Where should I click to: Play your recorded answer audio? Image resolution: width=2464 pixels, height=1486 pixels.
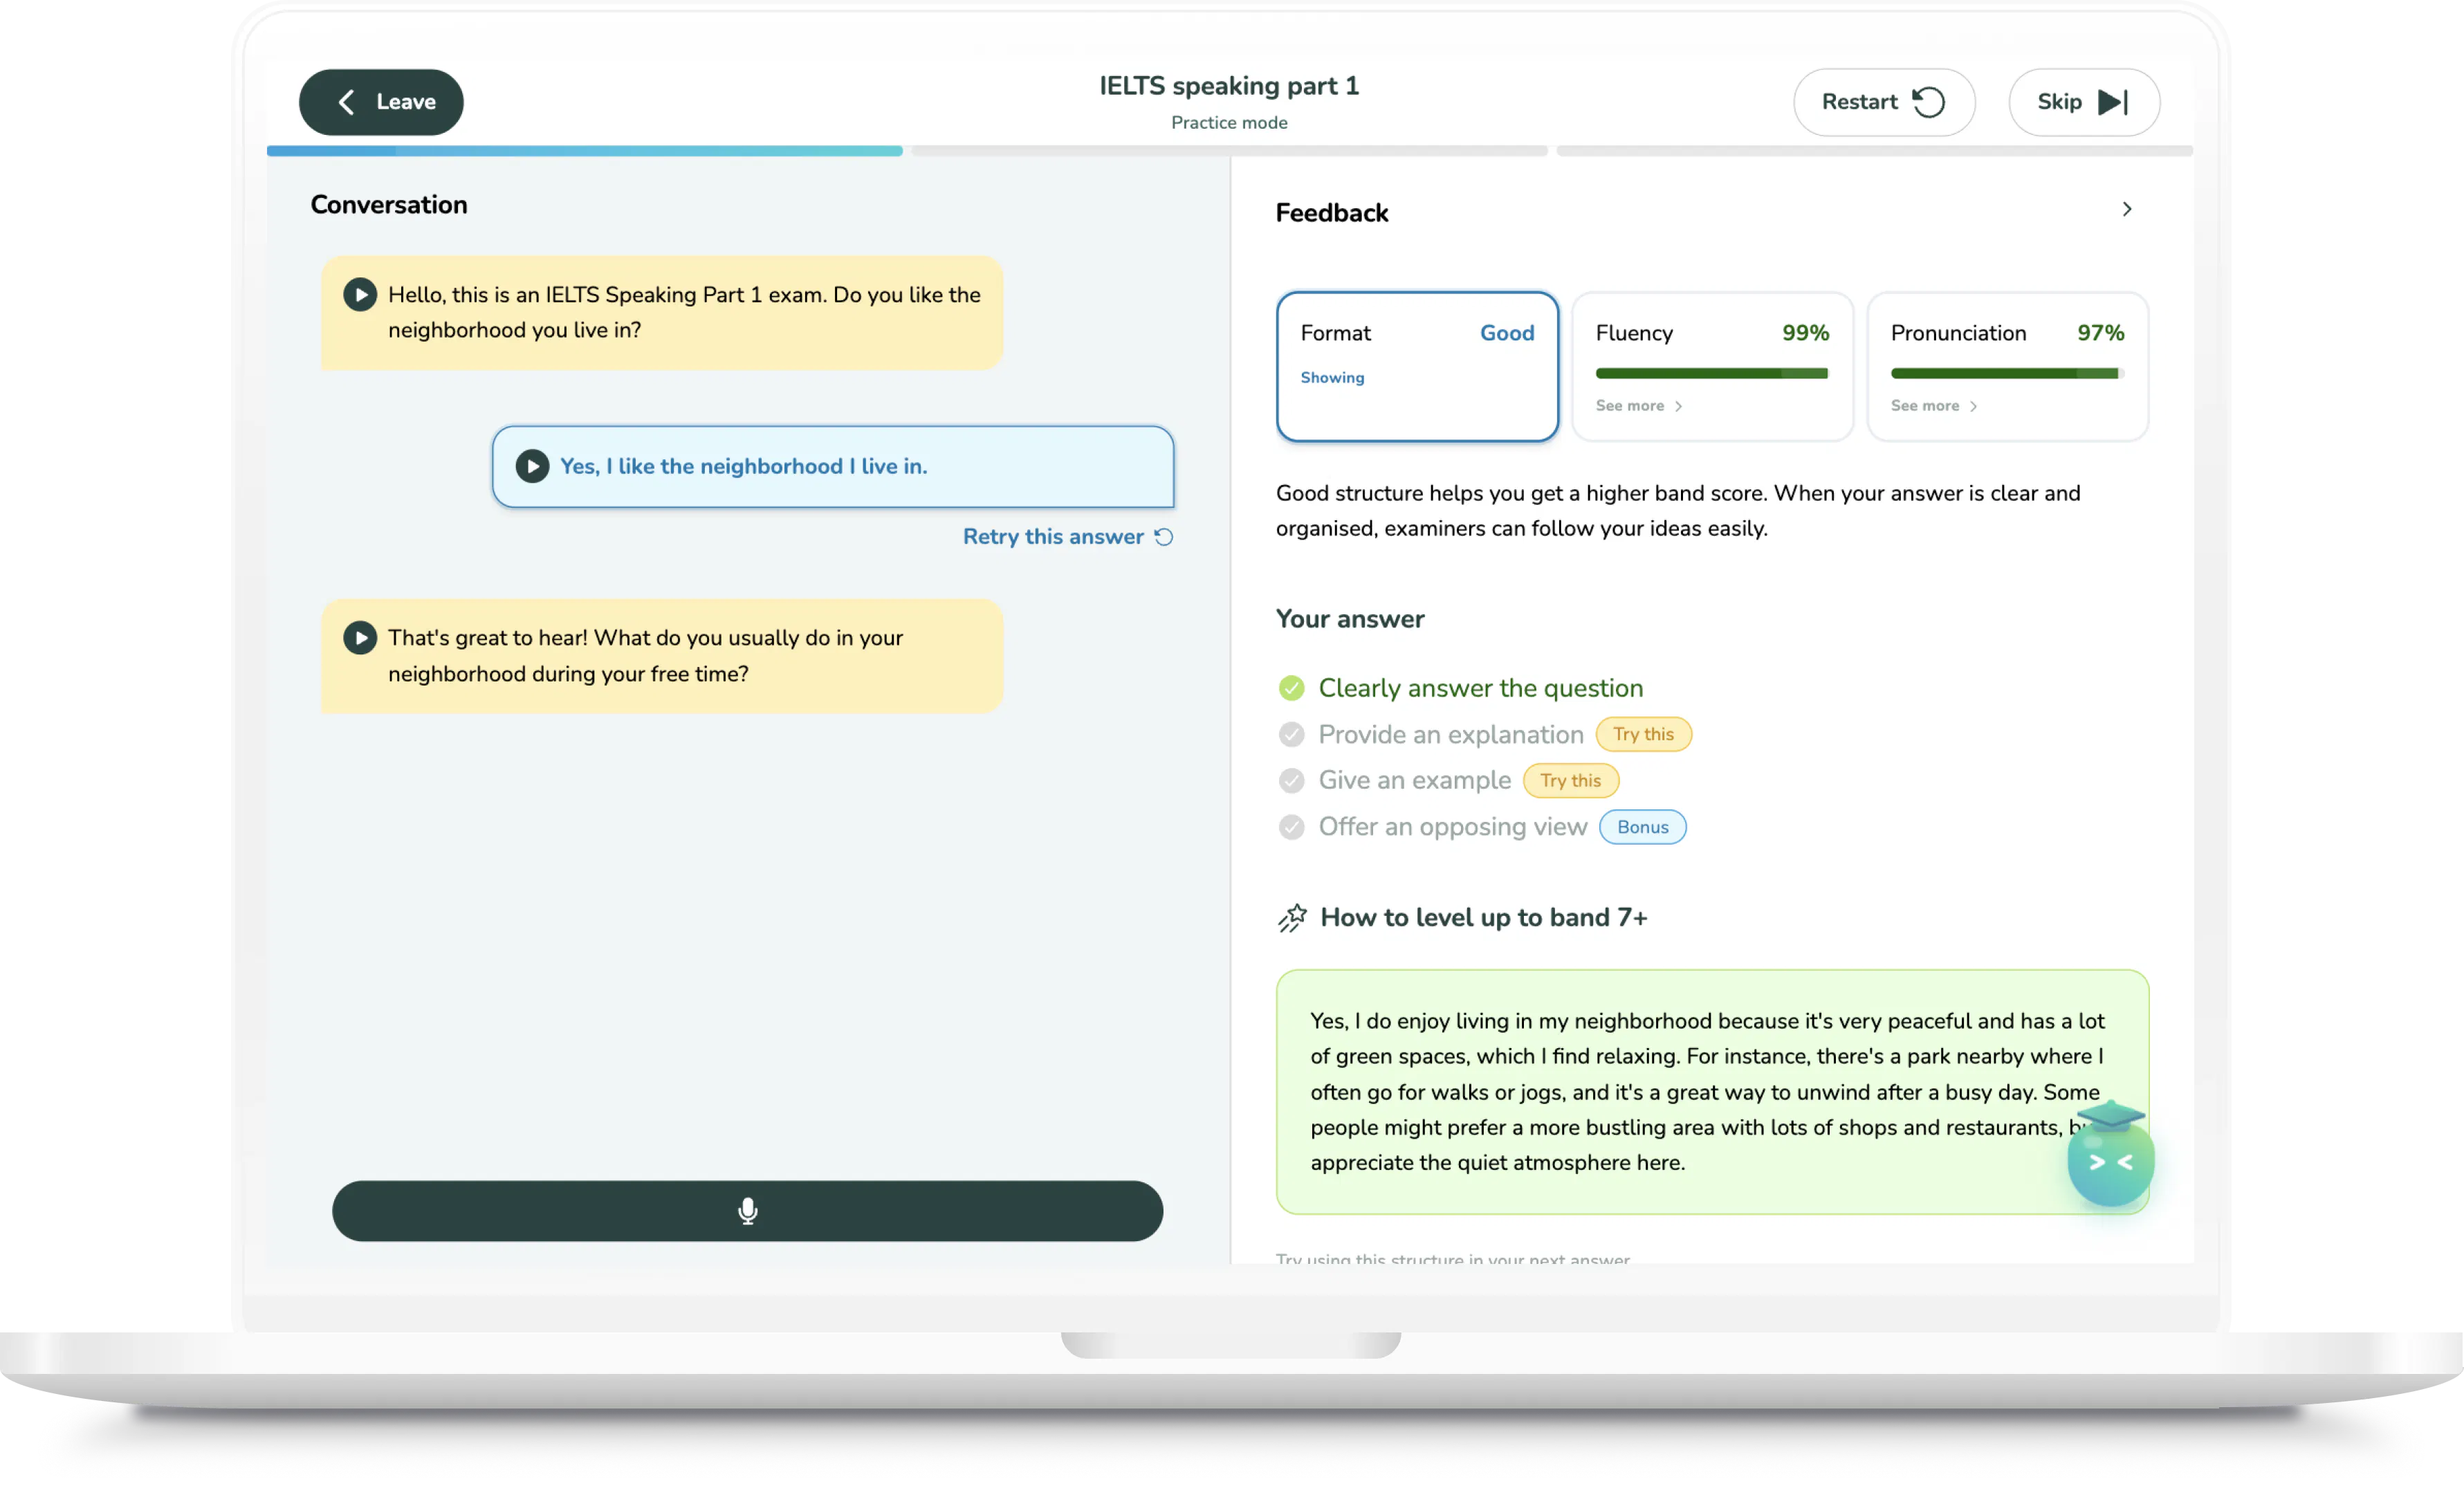pyautogui.click(x=532, y=466)
